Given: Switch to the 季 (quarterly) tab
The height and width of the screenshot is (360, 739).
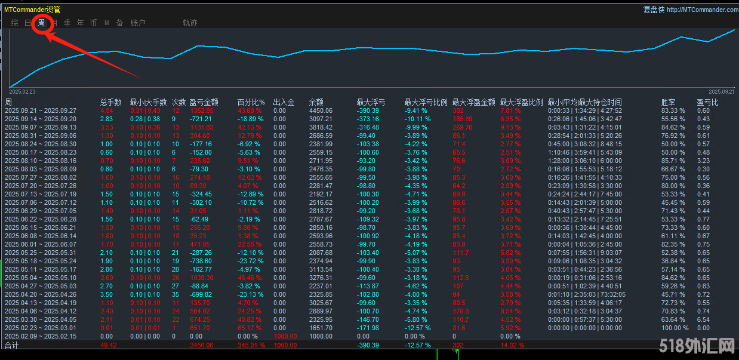Looking at the screenshot, I should 67,23.
